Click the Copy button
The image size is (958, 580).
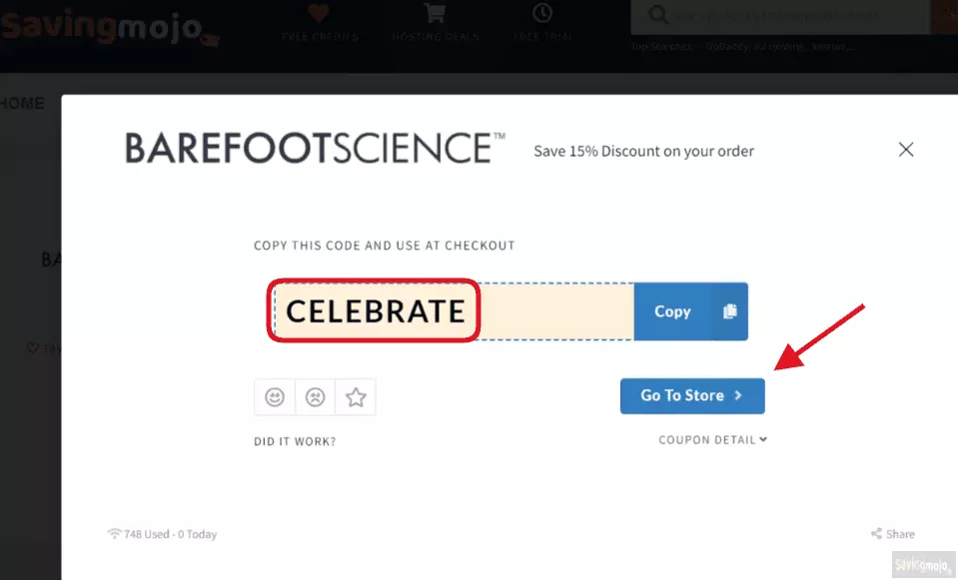click(x=691, y=311)
